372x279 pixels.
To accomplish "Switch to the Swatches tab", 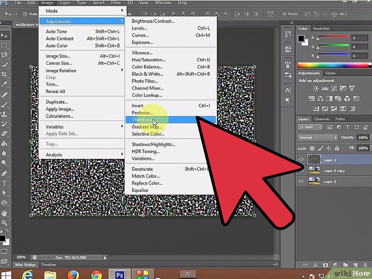I will pos(321,29).
